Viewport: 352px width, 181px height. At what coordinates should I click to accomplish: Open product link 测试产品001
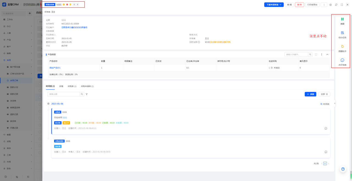point(55,68)
